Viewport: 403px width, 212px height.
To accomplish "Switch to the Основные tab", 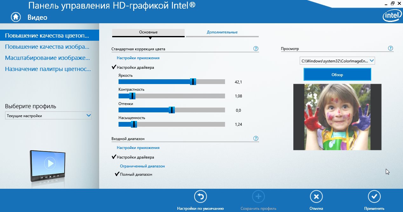I will coord(148,33).
